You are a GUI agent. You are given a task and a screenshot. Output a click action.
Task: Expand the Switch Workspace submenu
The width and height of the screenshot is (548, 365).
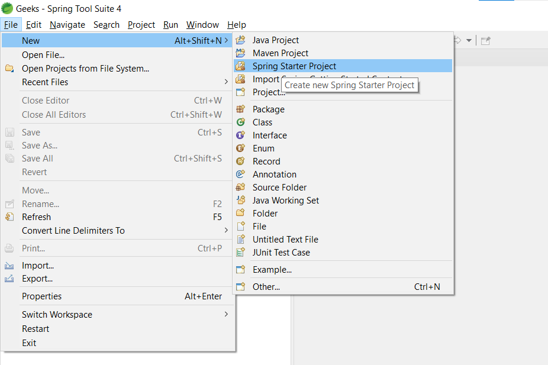[x=226, y=314]
